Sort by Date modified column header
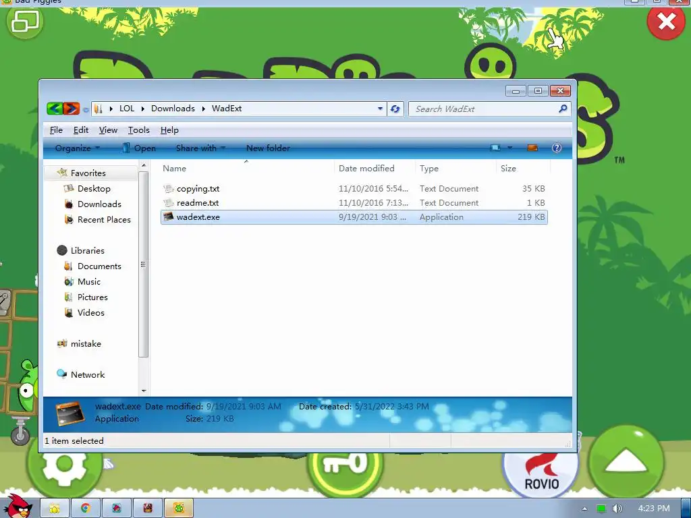691x518 pixels. click(x=375, y=168)
